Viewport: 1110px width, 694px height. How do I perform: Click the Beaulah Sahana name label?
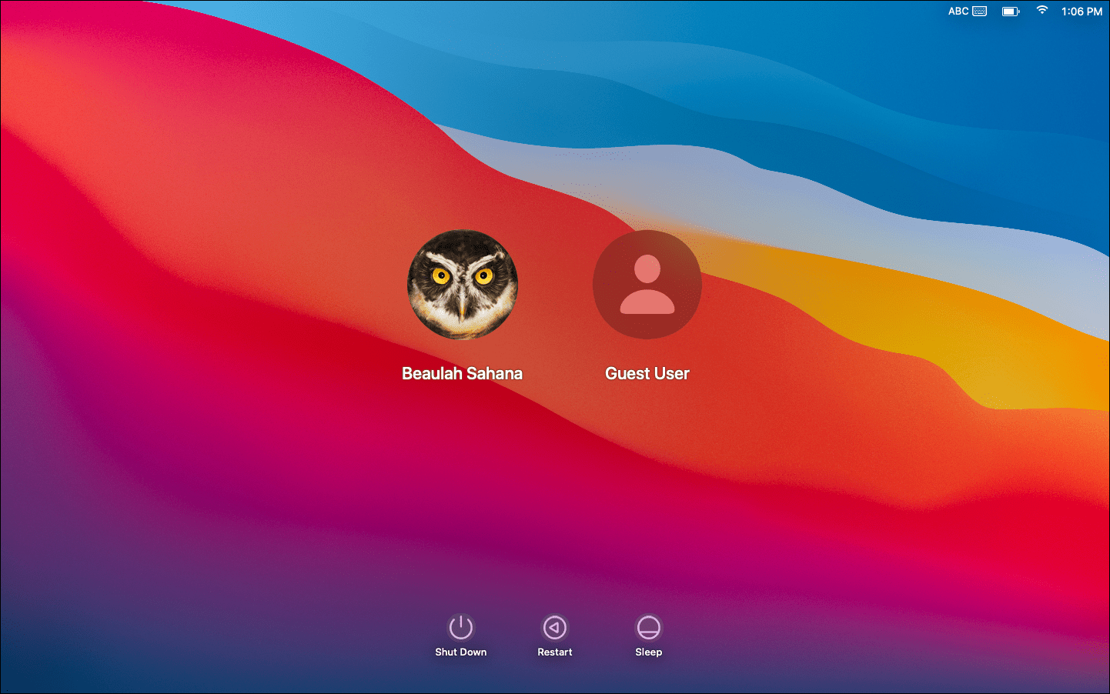point(462,373)
